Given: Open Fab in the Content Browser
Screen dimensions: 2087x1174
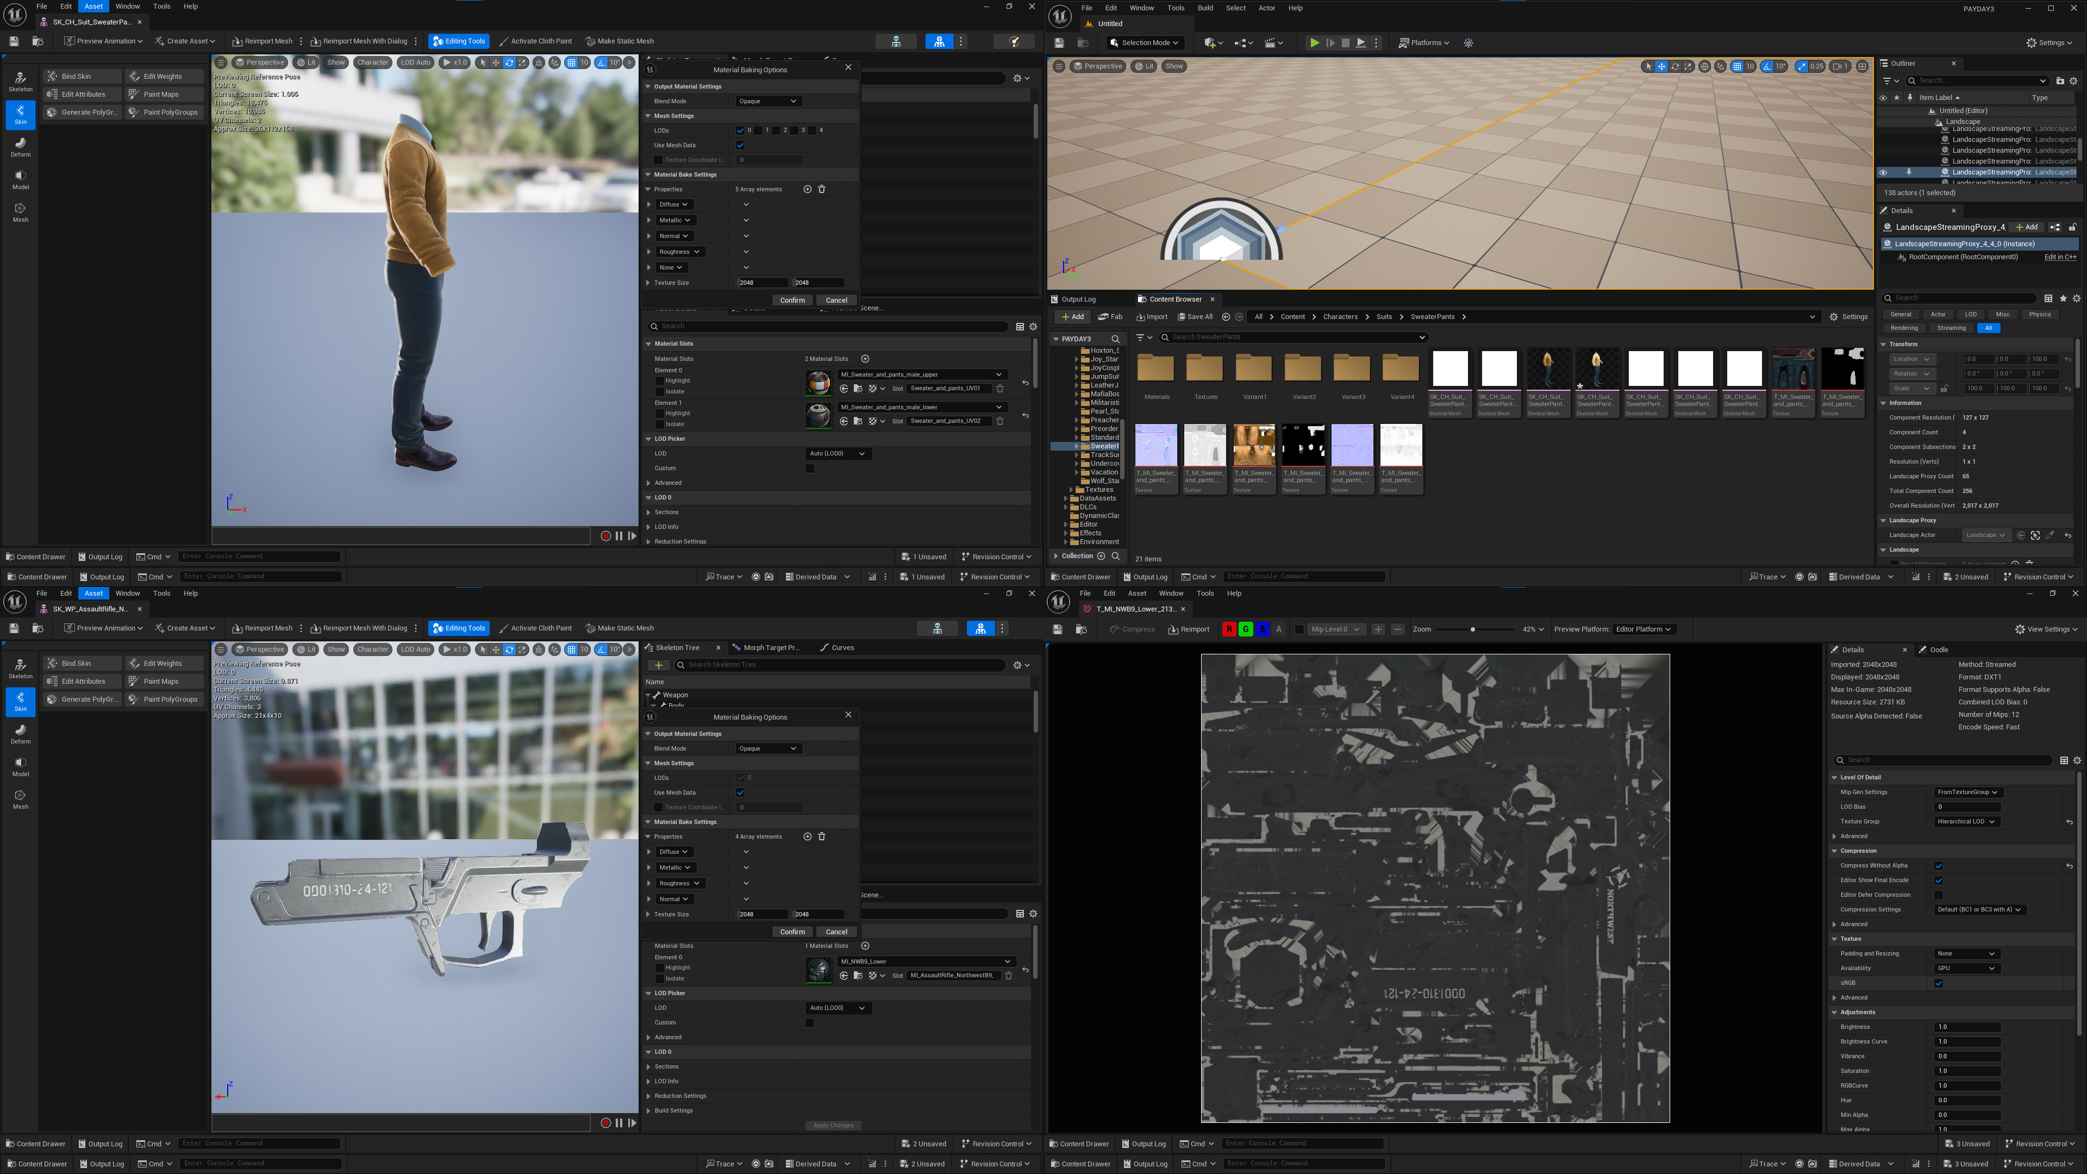Looking at the screenshot, I should pyautogui.click(x=1110, y=317).
